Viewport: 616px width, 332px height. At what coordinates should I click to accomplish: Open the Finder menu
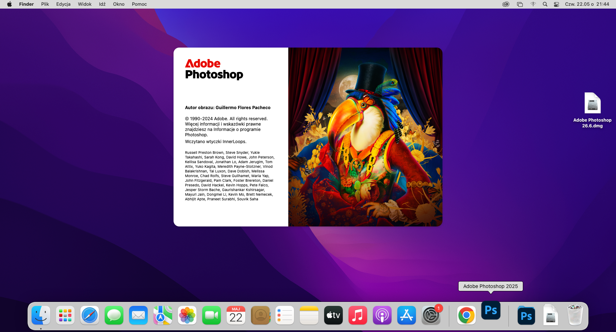tap(27, 4)
